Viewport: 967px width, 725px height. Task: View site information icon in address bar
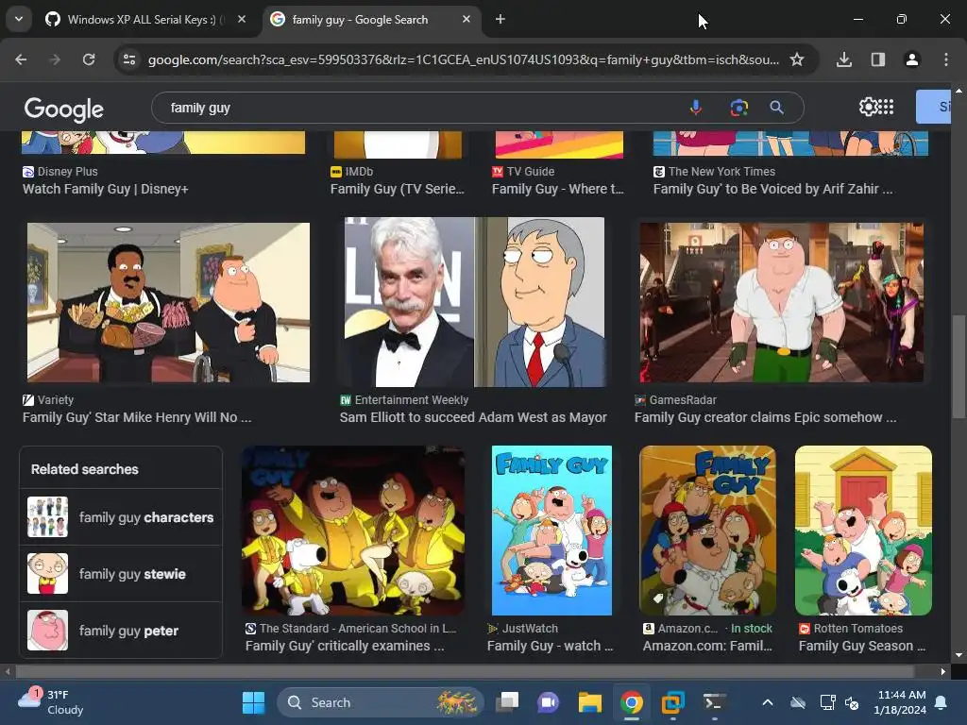[129, 59]
